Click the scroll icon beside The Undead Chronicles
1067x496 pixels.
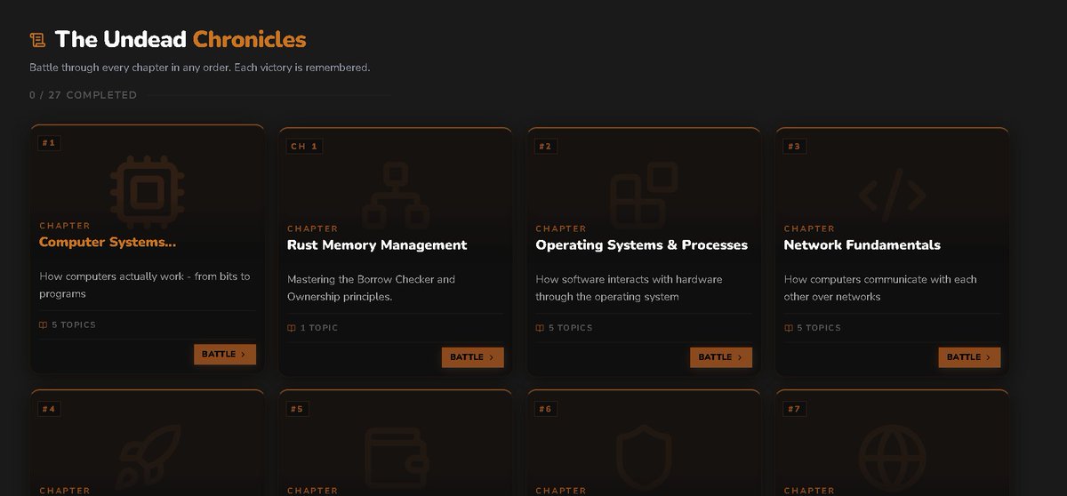(x=37, y=40)
